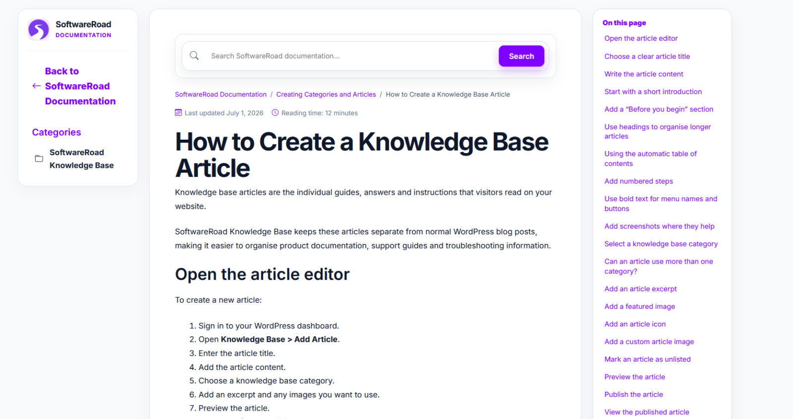Click step 7 Preview the article
Image resolution: width=793 pixels, height=419 pixels.
[x=234, y=408]
